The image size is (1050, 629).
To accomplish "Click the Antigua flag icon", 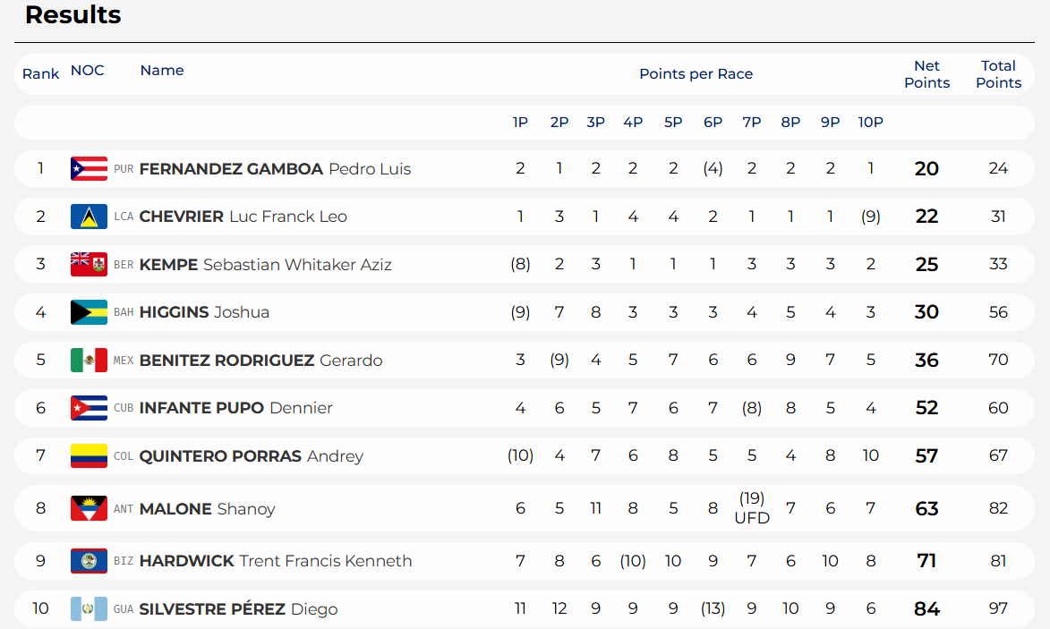I will [89, 508].
